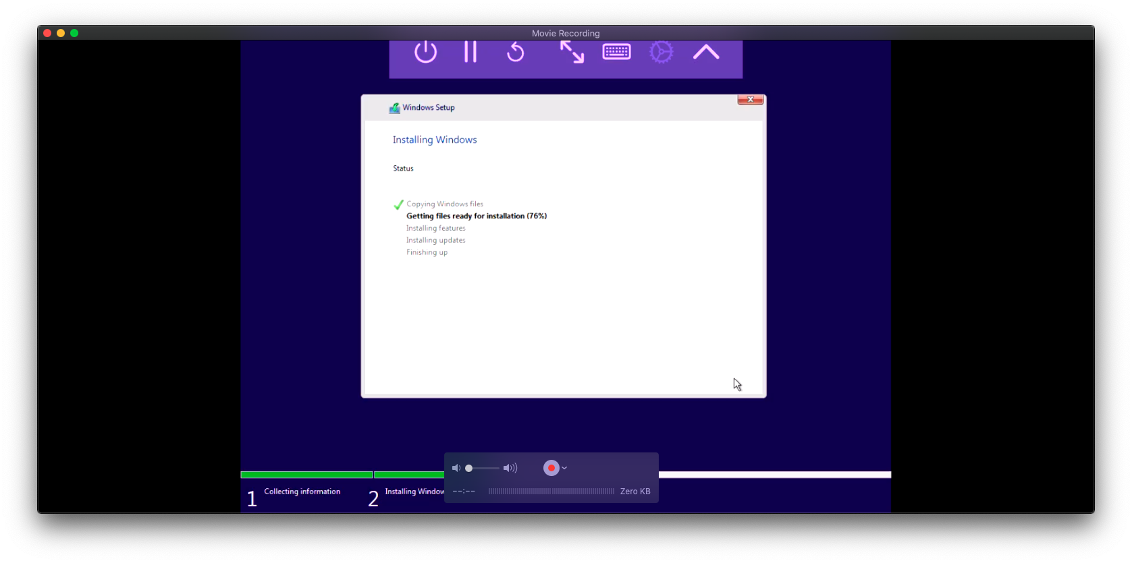Screen dimensions: 1132x563
Task: Collapse toolbar with upward chevron
Action: (706, 52)
